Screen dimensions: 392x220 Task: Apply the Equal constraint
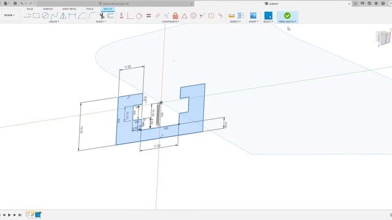(148, 16)
